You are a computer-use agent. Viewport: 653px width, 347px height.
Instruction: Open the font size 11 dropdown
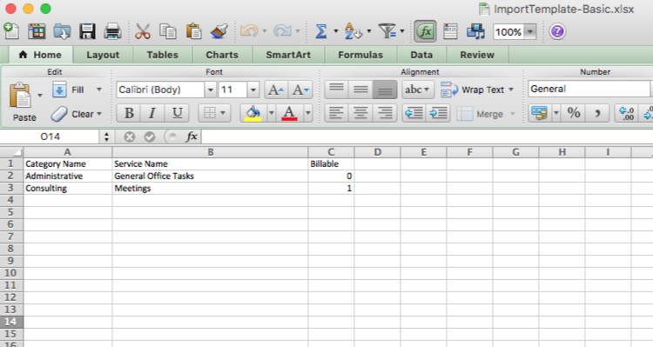pos(252,90)
